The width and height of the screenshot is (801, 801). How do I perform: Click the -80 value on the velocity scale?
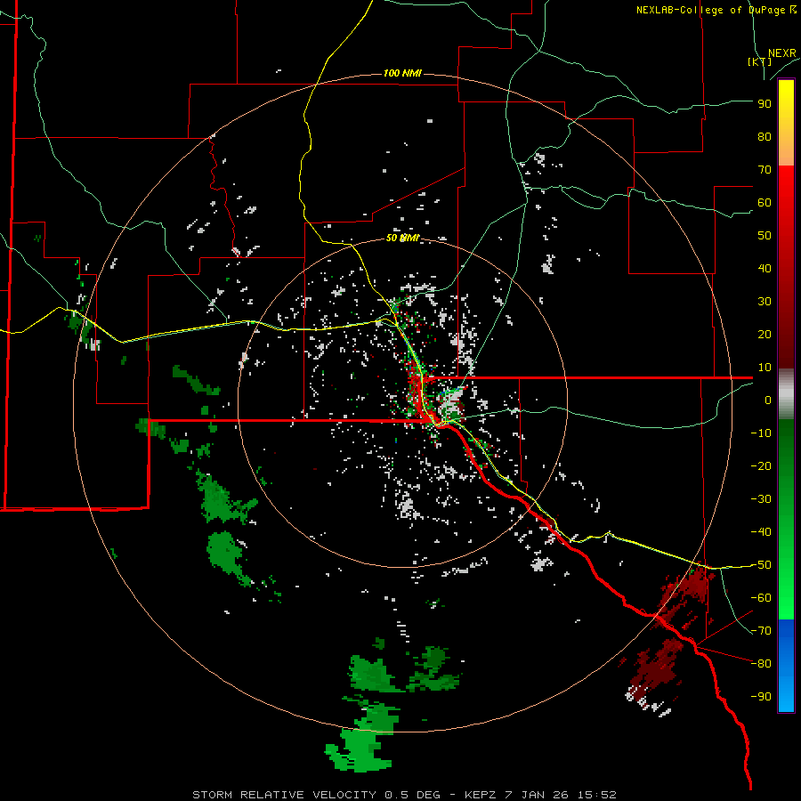[761, 664]
